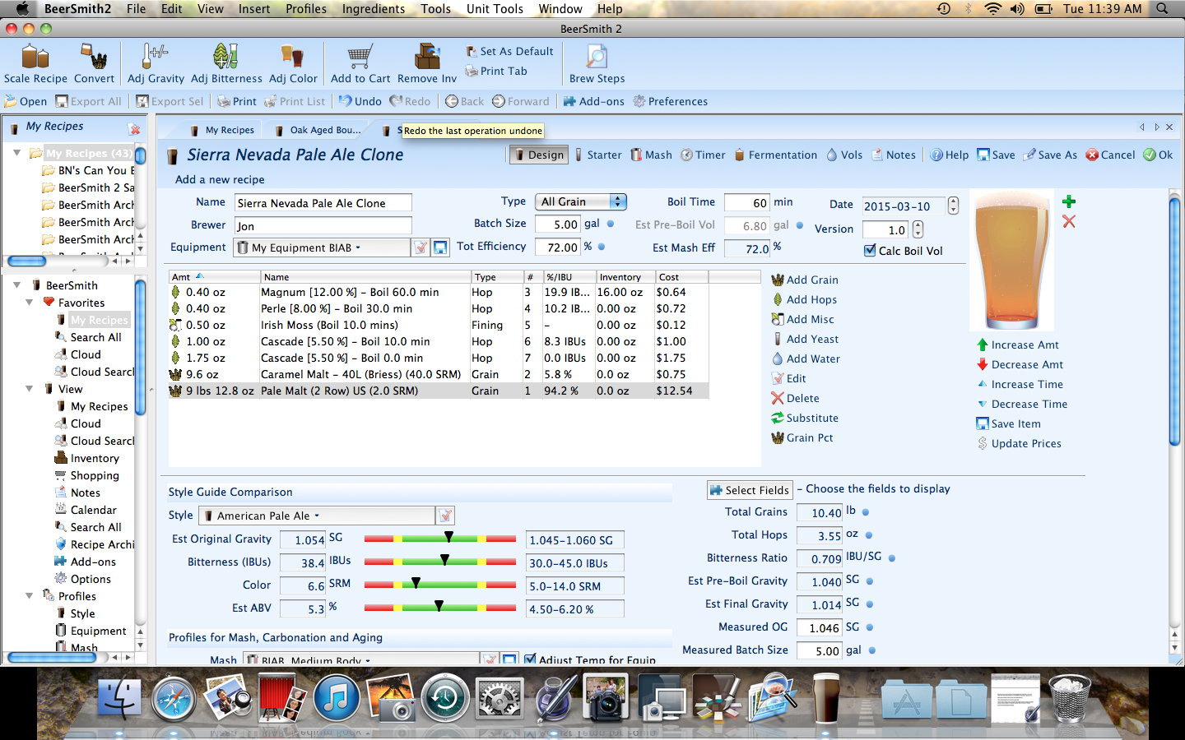Open the Ingredients menu

click(x=374, y=9)
